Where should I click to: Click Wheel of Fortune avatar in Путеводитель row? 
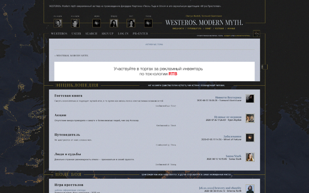point(250,137)
